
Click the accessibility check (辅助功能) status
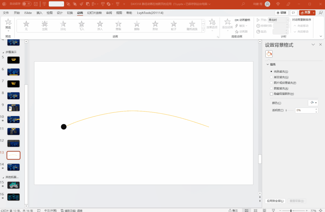pos(72,210)
